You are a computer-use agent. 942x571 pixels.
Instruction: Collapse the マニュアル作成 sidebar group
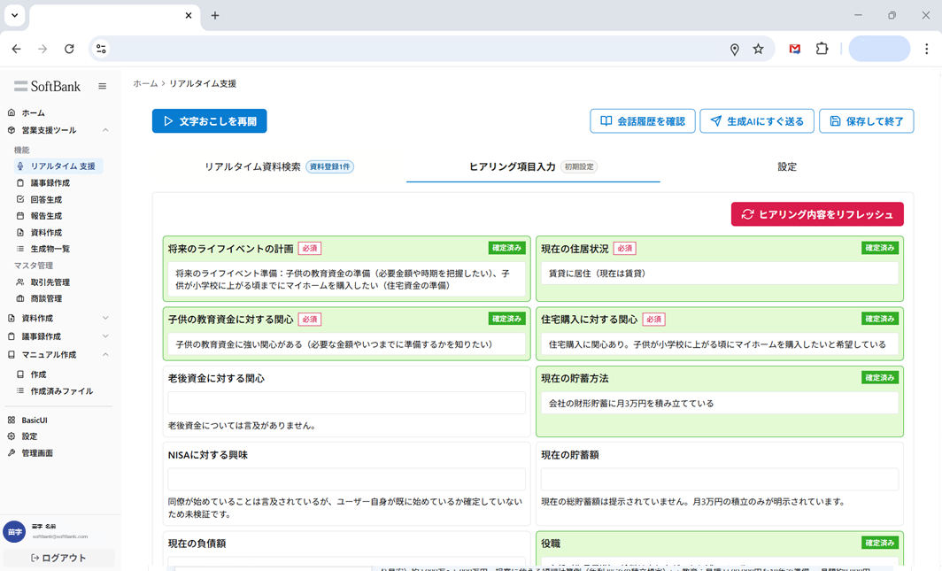click(x=105, y=356)
